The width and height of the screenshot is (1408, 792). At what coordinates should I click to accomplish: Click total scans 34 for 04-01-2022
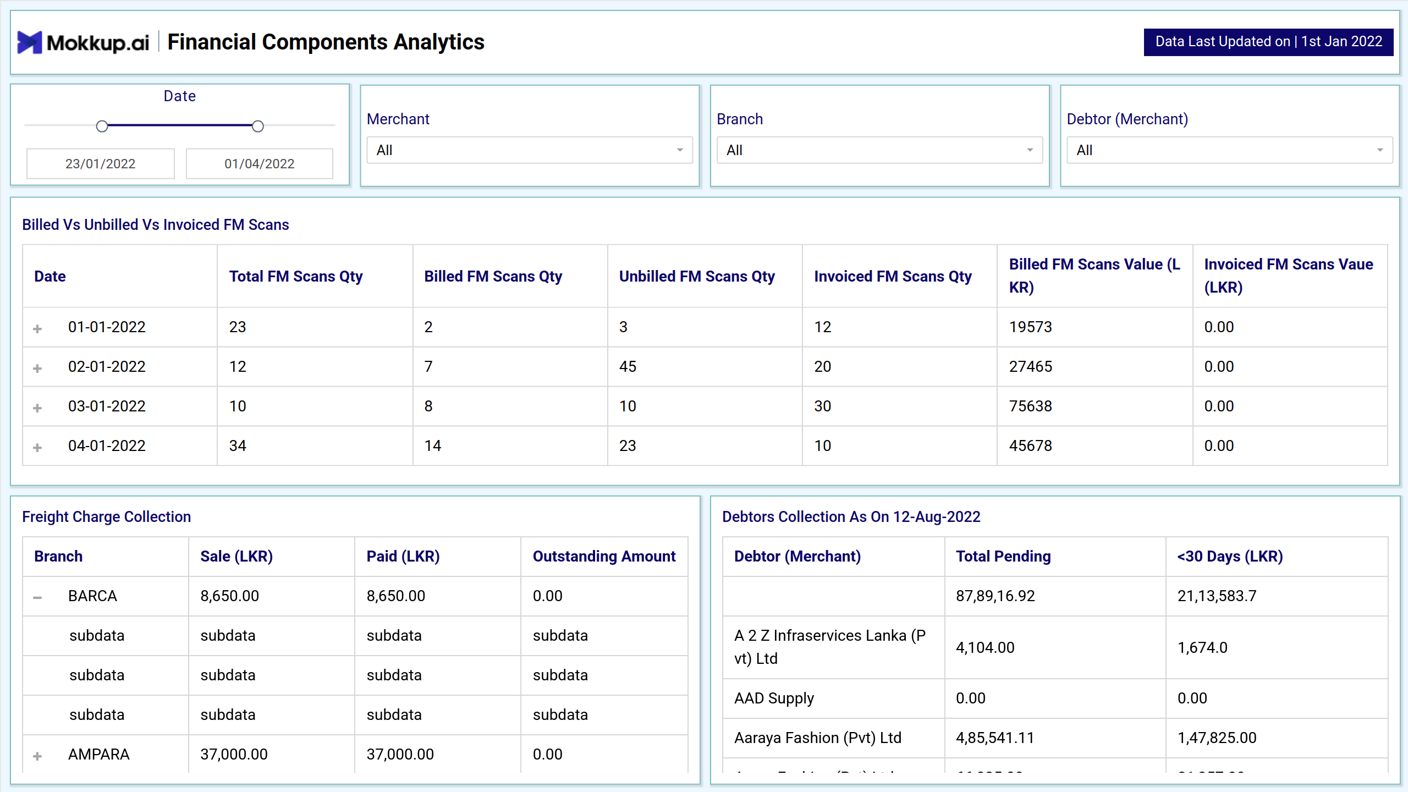pyautogui.click(x=238, y=446)
